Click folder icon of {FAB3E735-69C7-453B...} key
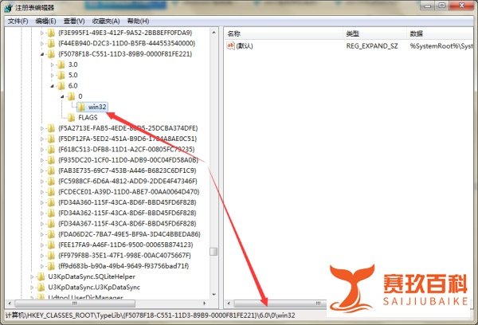The width and height of the screenshot is (478, 325). click(x=51, y=170)
